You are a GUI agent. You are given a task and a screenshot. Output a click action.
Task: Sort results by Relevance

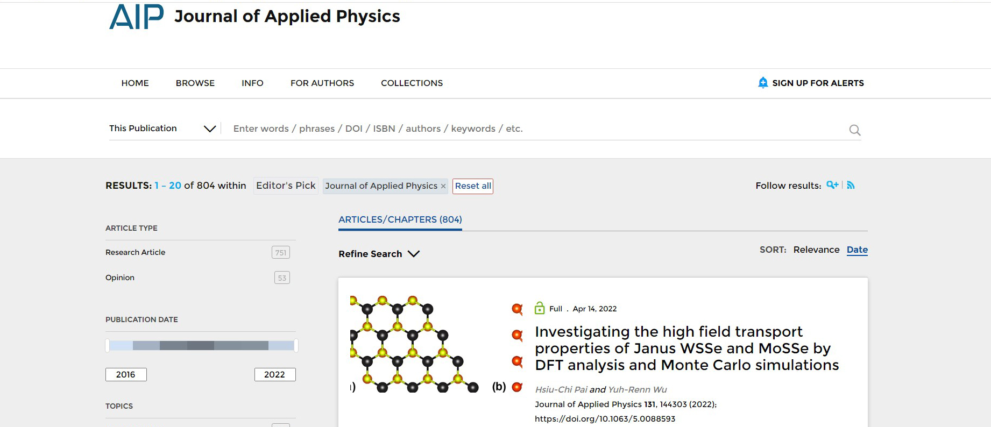pos(816,250)
